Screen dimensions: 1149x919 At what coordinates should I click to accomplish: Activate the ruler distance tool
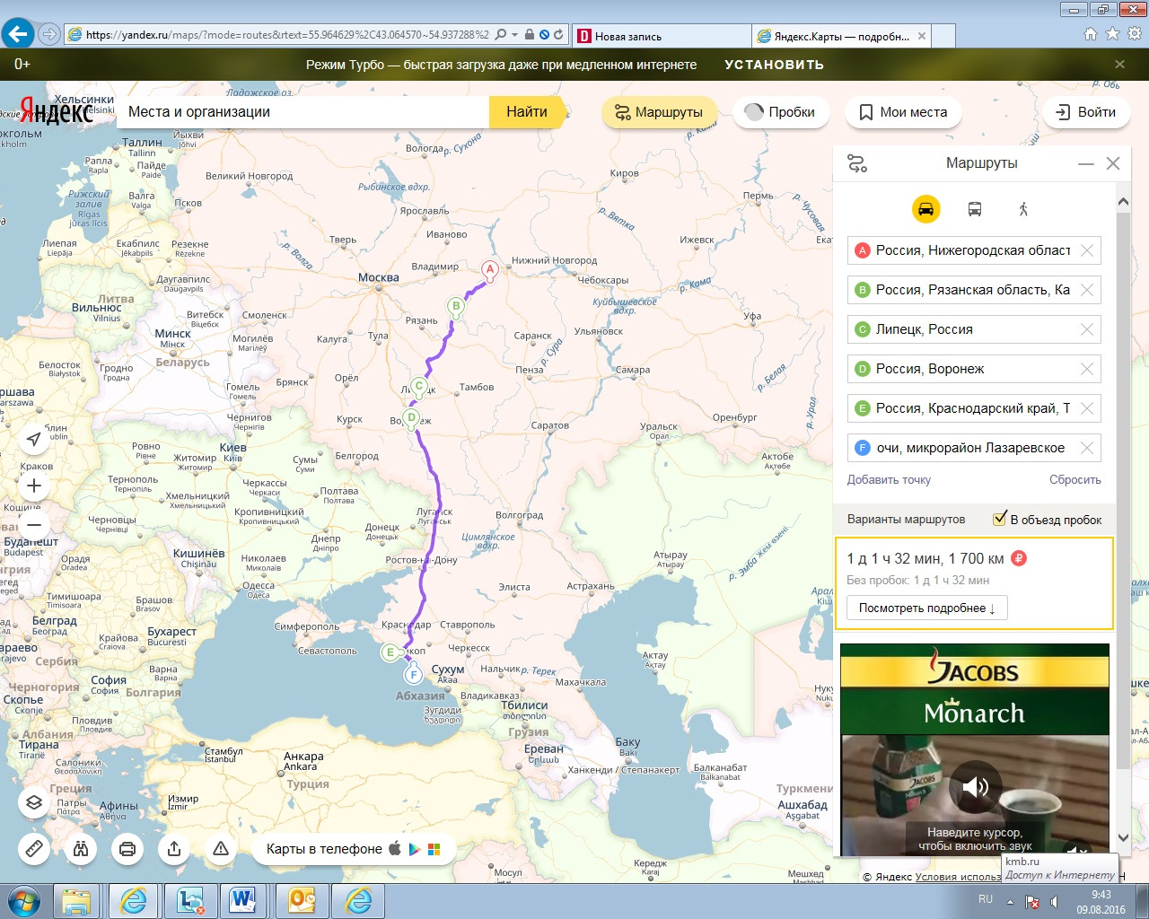(x=34, y=848)
